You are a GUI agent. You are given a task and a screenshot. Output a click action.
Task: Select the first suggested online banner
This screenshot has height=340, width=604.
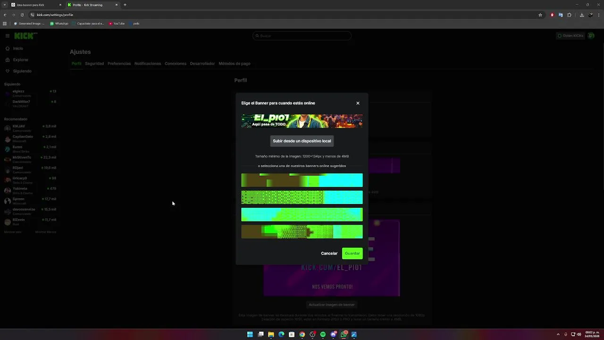click(x=302, y=180)
